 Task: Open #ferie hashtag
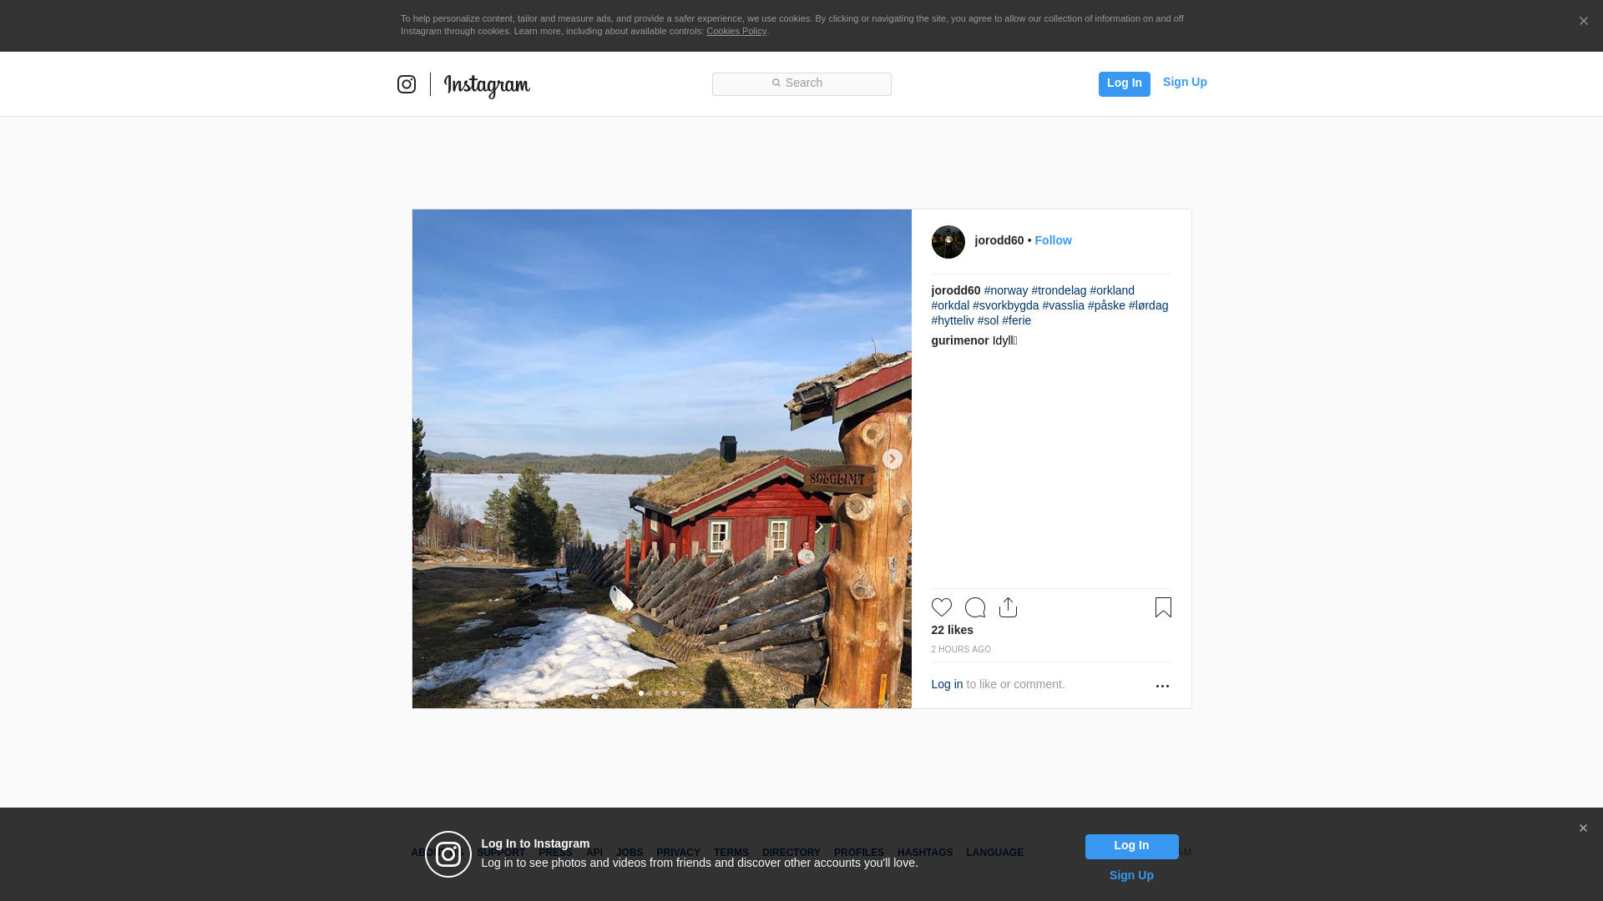coord(1016,320)
